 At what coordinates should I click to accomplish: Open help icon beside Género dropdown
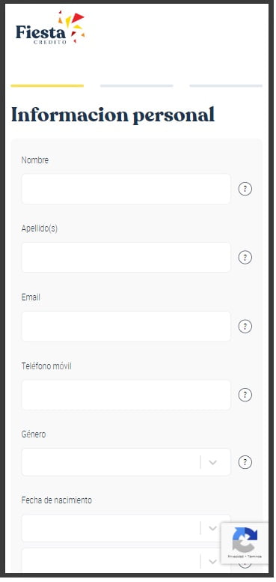pos(245,462)
